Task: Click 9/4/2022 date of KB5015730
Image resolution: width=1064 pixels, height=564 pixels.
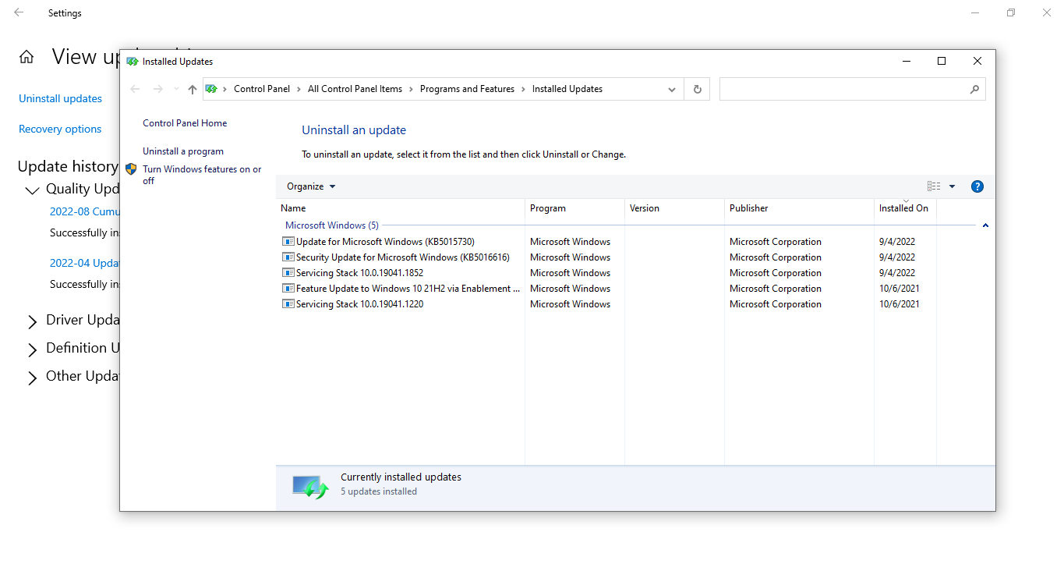Action: coord(897,242)
